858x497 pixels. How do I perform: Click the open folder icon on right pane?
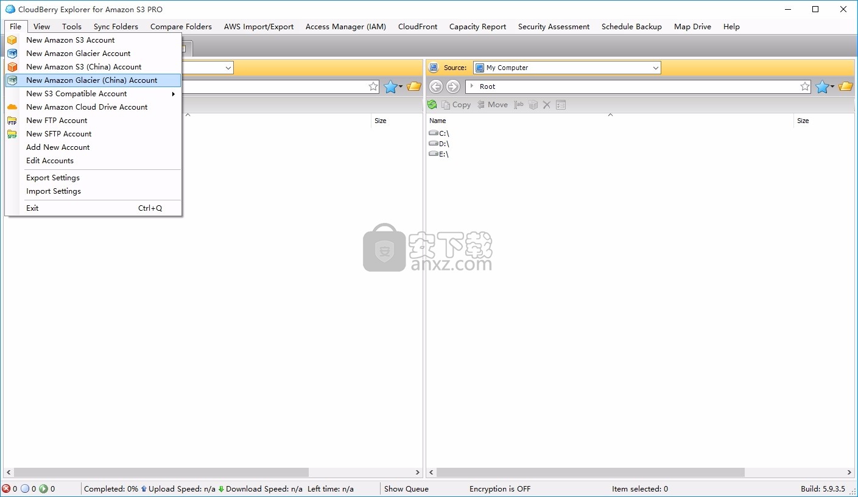click(846, 86)
